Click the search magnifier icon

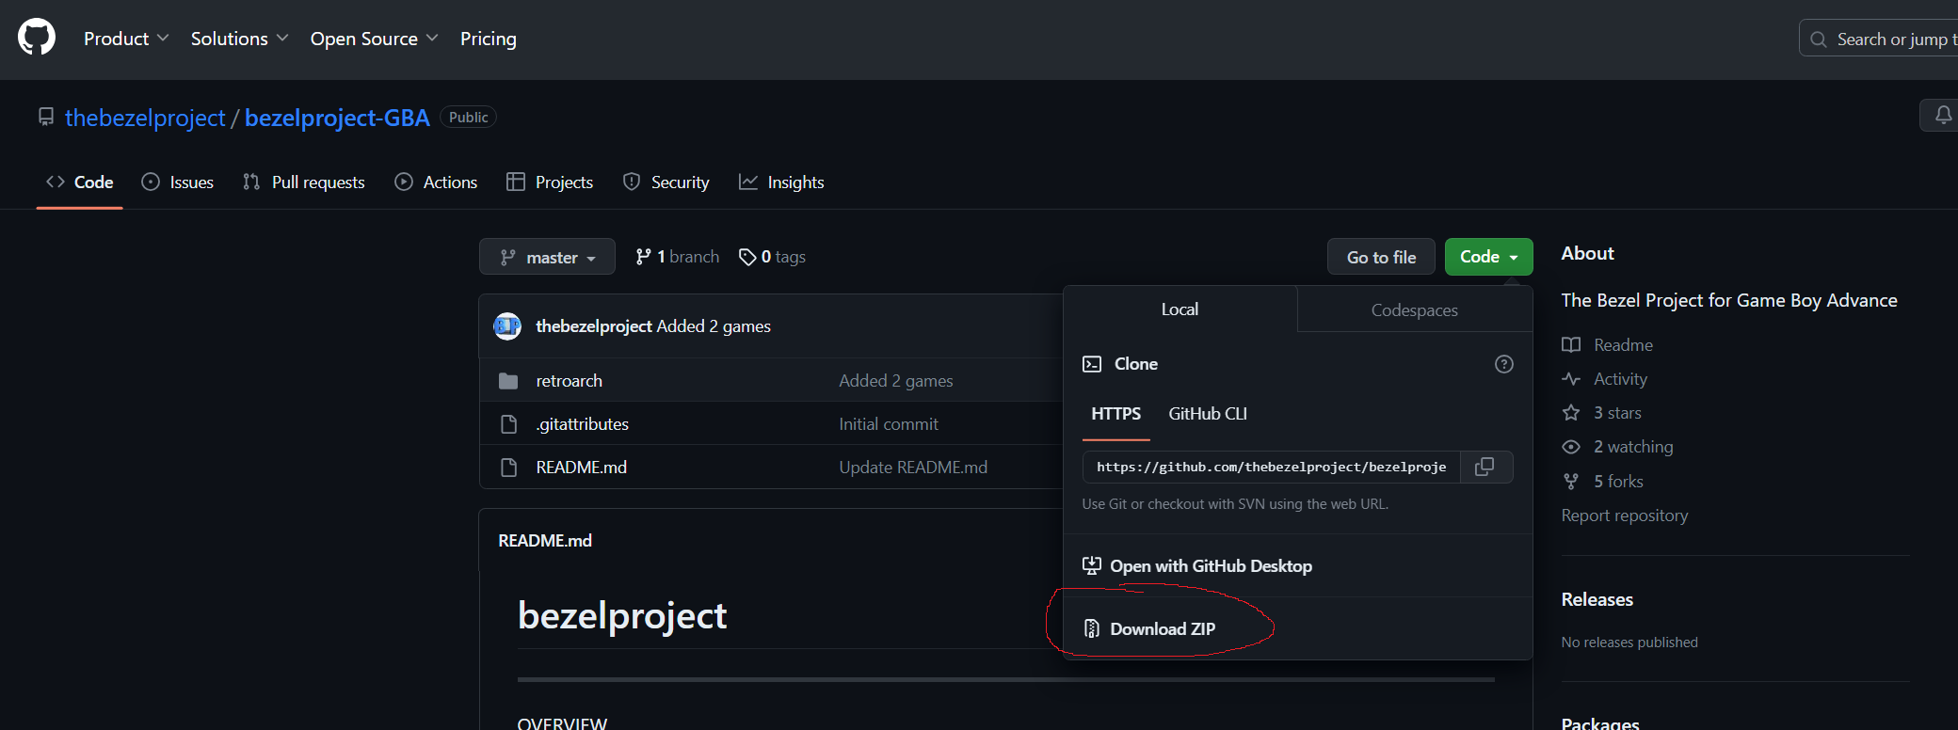(1819, 40)
